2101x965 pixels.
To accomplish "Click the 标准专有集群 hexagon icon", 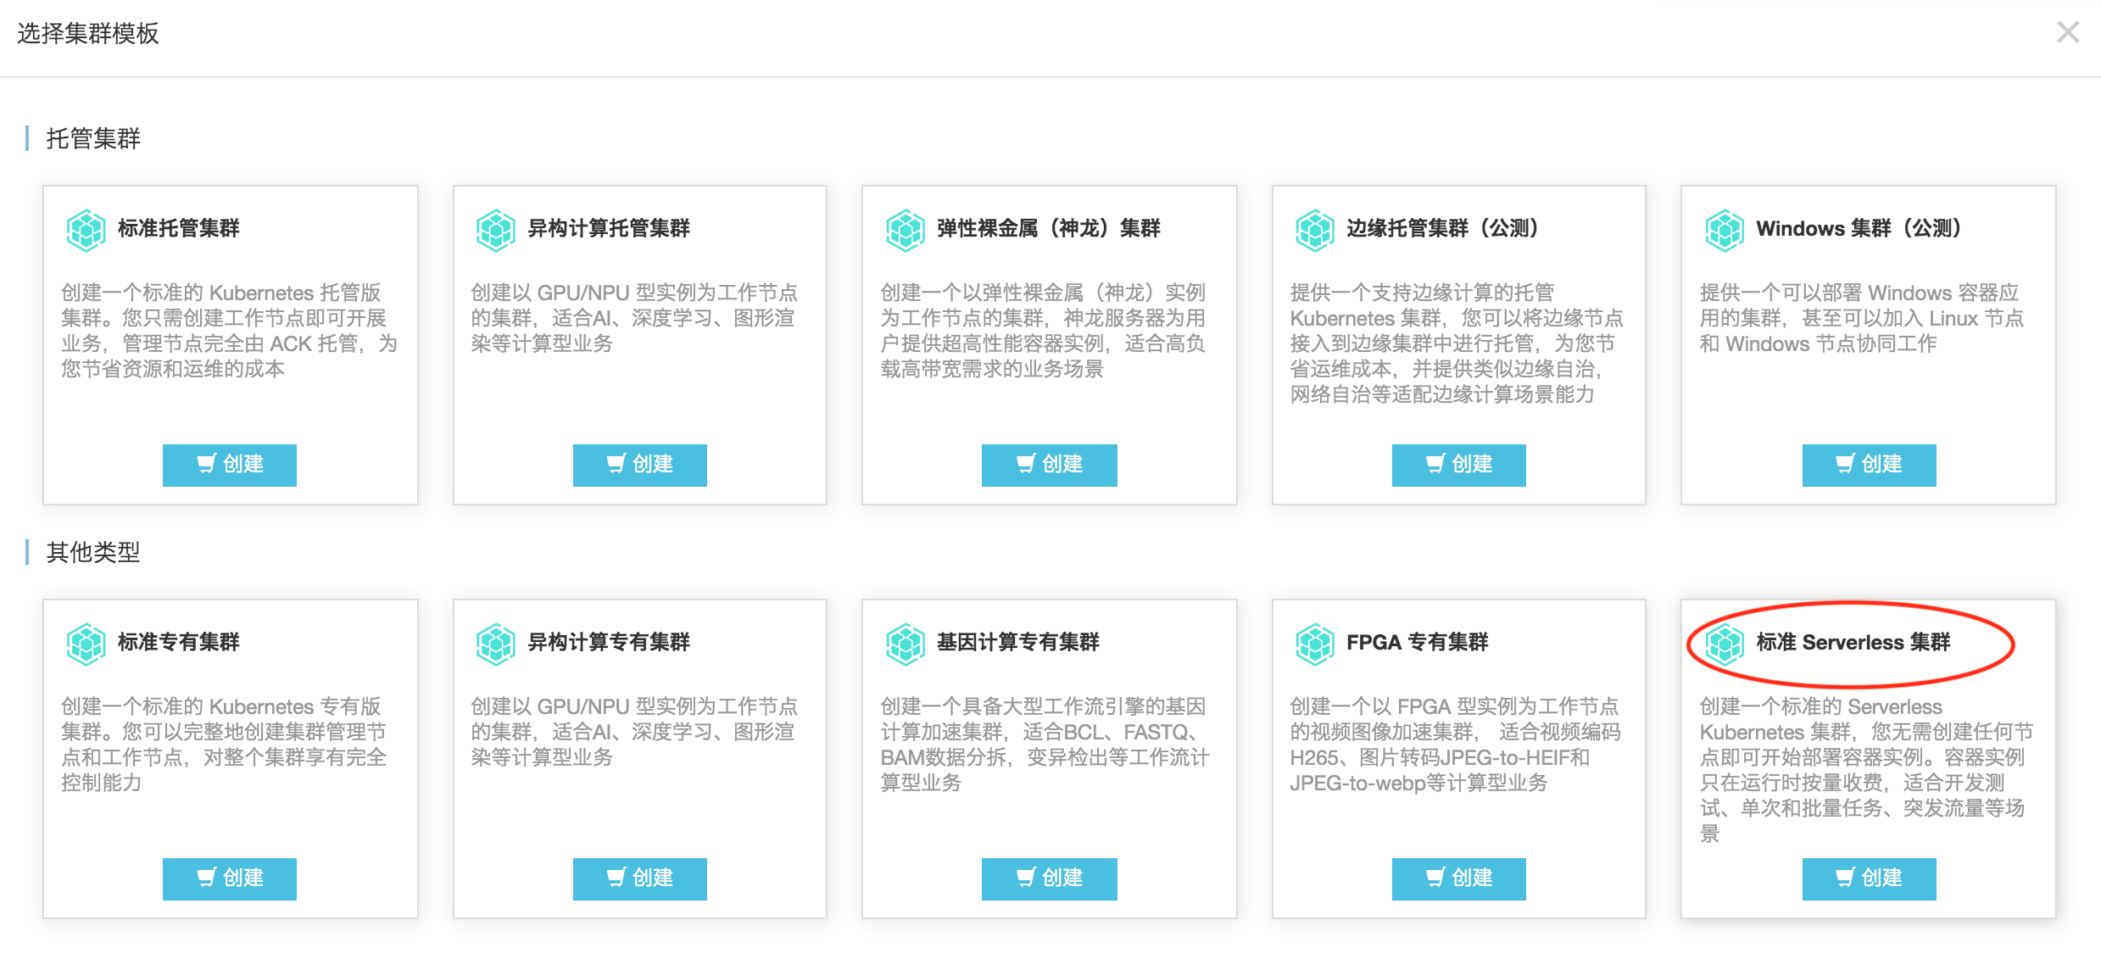I will tap(86, 644).
